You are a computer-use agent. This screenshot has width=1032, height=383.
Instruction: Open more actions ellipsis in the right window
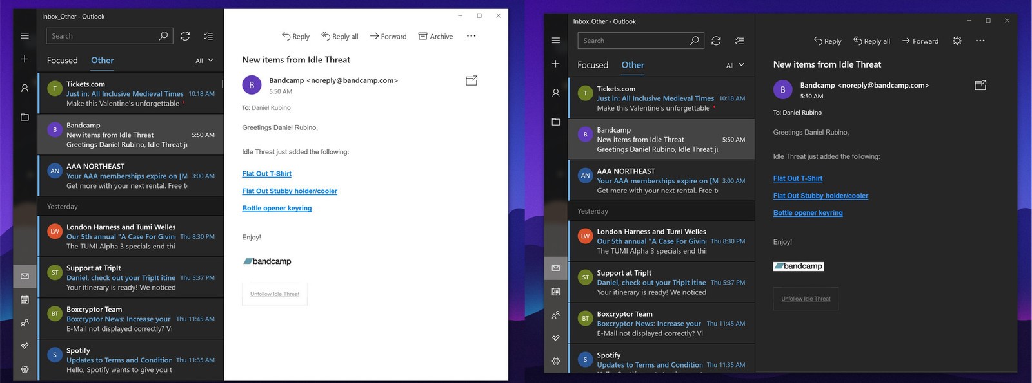tap(980, 41)
